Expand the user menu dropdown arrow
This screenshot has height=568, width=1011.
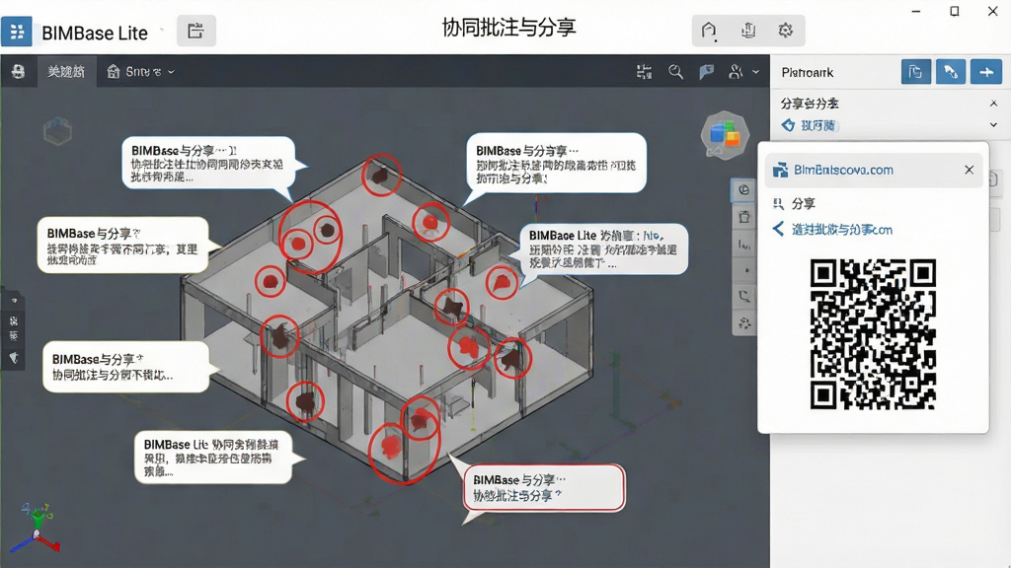pos(755,72)
